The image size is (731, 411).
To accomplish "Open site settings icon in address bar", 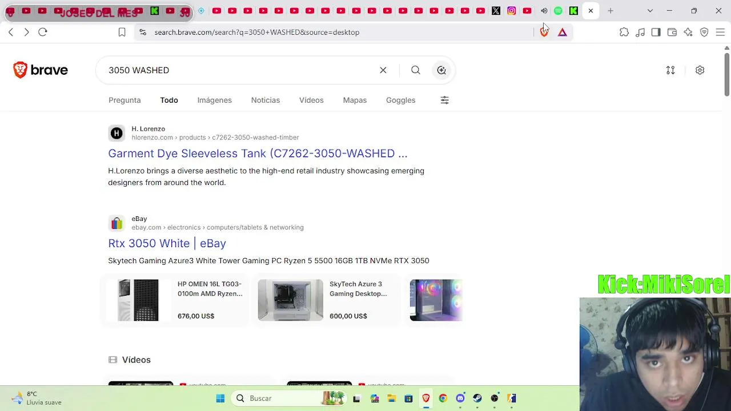I will (142, 33).
